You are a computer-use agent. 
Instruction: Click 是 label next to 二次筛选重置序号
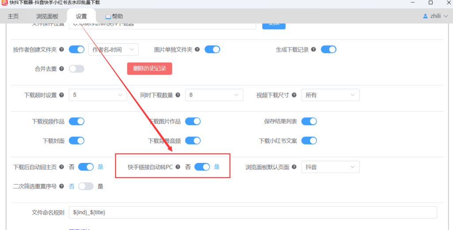100,186
